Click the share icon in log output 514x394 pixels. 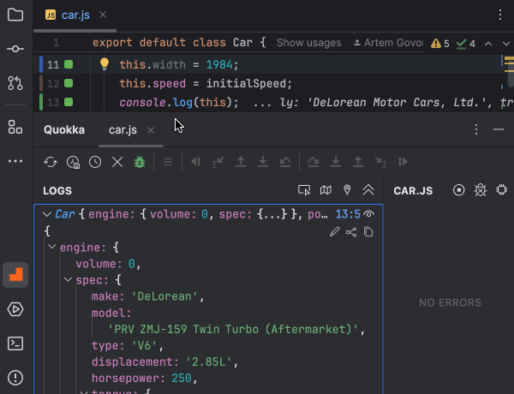351,232
